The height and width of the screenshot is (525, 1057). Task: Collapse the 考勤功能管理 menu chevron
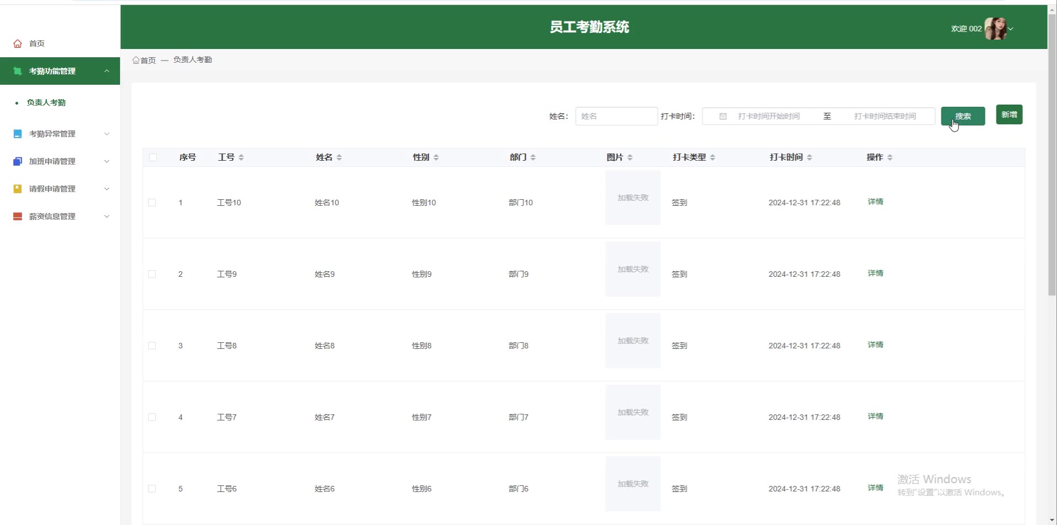[107, 71]
